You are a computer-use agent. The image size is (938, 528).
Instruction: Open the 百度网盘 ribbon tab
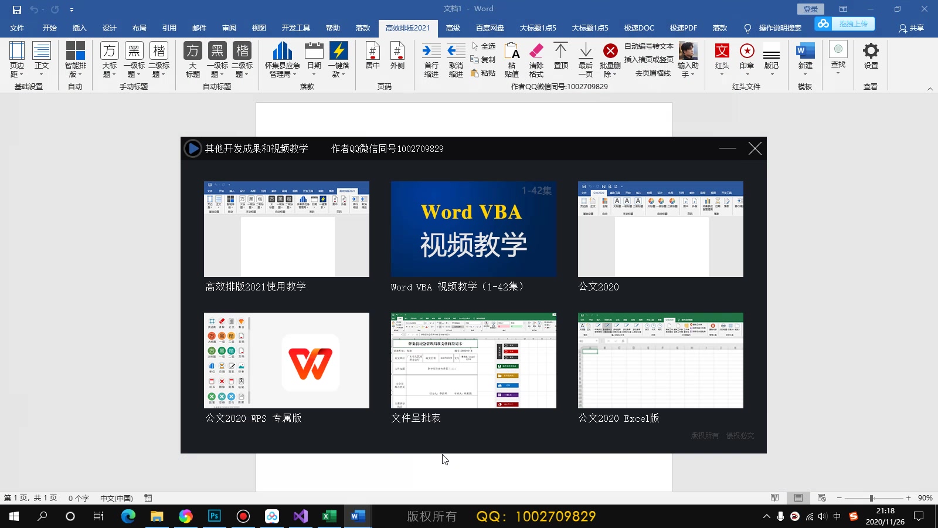coord(490,28)
